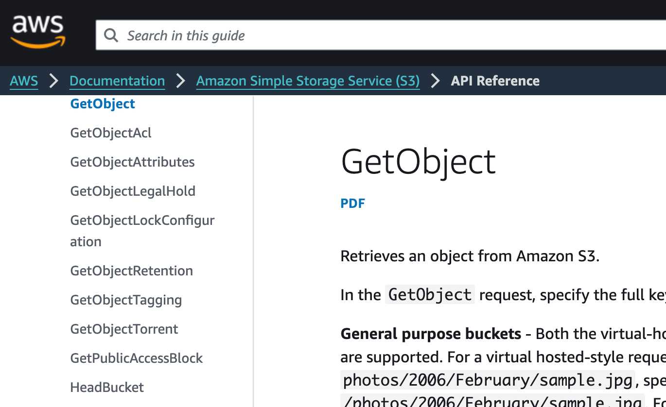Click the chevron after Documentation breadcrumb
This screenshot has height=407, width=666.
pos(180,81)
